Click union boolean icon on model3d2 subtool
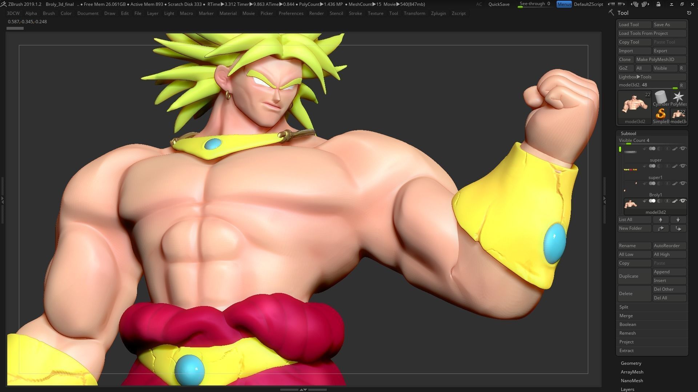Screen dimensions: 698x392 tap(652, 201)
